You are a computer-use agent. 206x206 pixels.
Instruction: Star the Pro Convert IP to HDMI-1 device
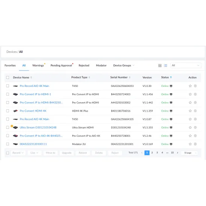point(190,94)
